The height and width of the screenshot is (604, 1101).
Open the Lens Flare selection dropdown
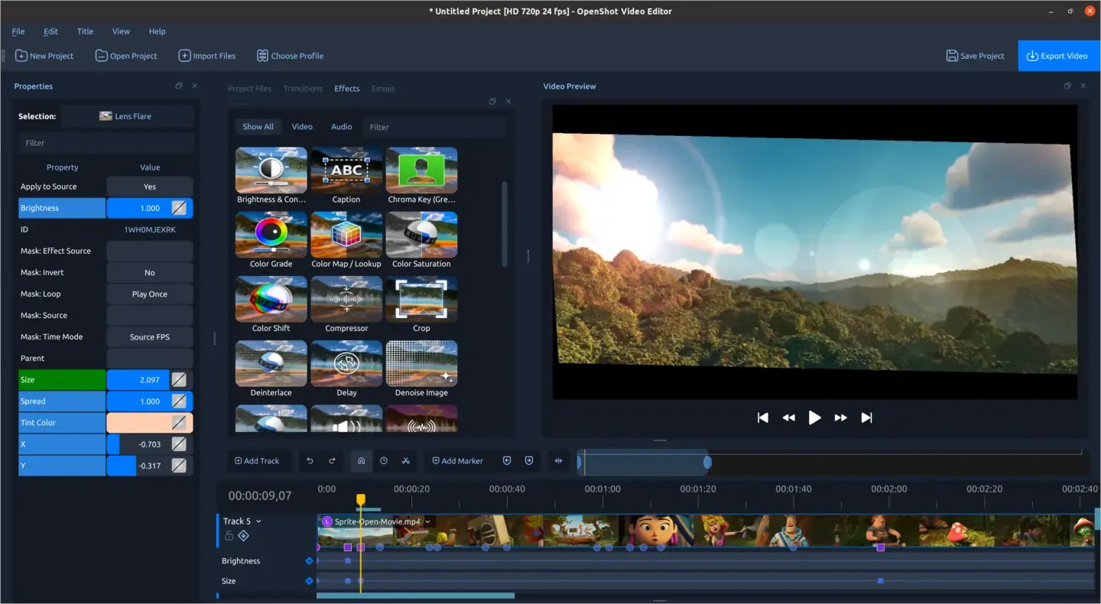[x=127, y=116]
